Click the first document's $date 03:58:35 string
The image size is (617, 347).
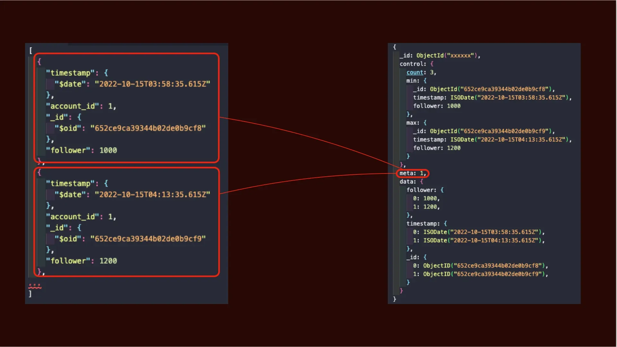(152, 84)
